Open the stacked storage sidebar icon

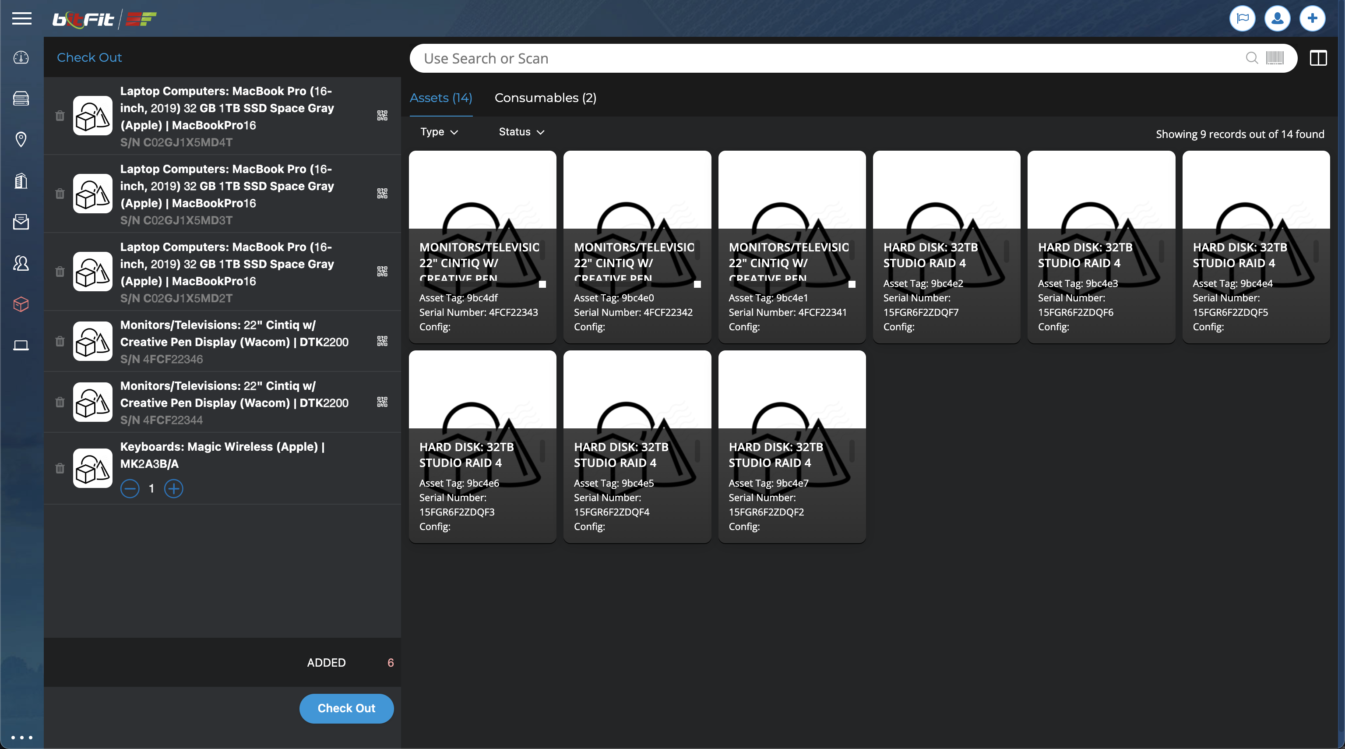tap(21, 98)
